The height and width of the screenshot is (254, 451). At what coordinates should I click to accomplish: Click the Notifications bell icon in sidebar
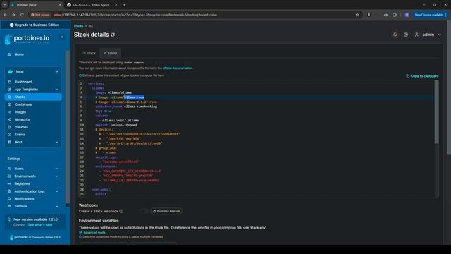(x=9, y=199)
